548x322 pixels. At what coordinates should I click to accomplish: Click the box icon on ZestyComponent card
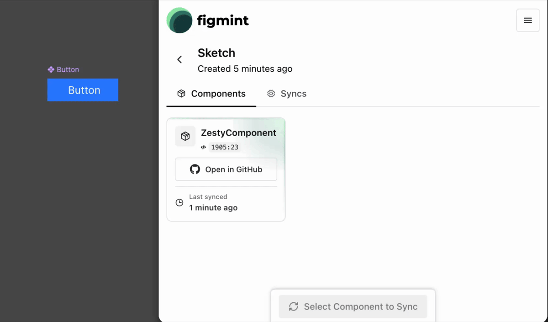coord(185,136)
